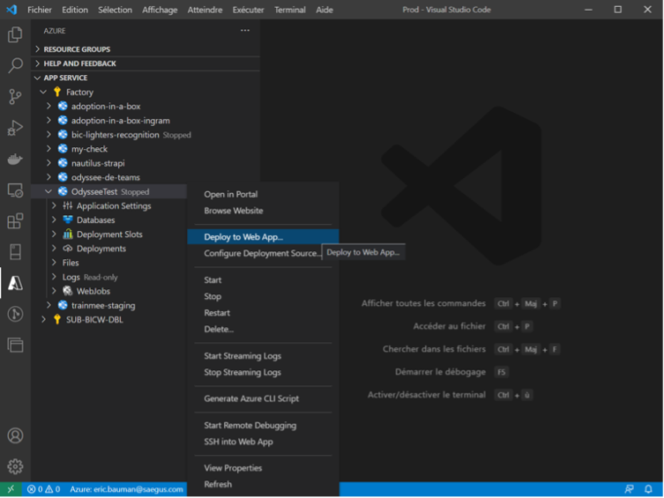Click the Deployments cloud icon
This screenshot has width=664, height=498.
click(67, 249)
